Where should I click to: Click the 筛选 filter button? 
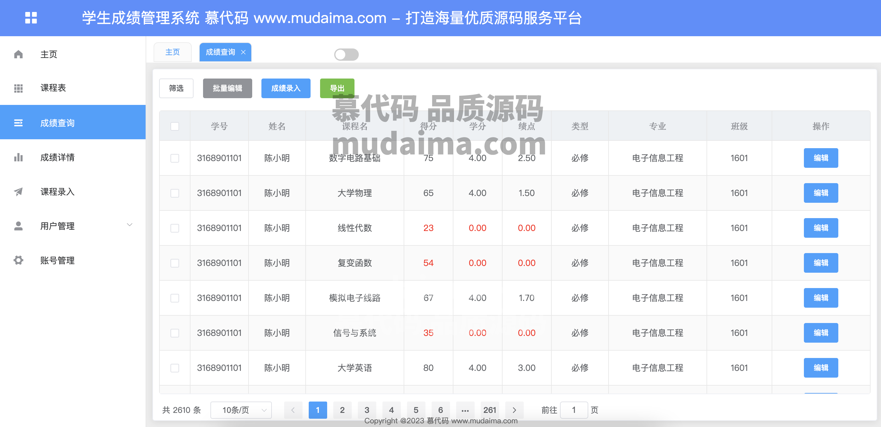[x=176, y=88]
